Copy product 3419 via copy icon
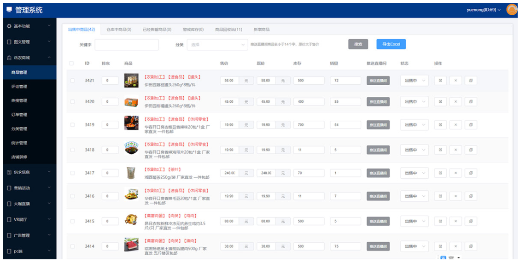 [x=471, y=125]
